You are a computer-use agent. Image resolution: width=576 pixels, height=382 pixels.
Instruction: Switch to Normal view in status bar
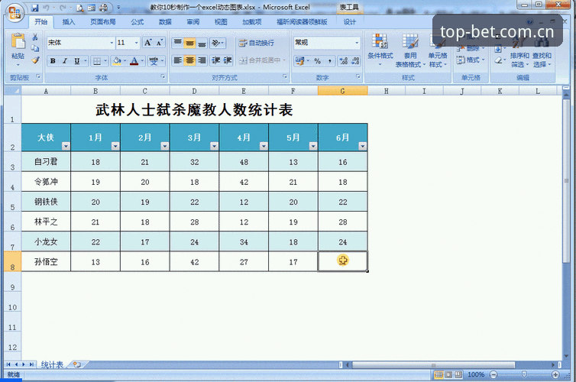pyautogui.click(x=438, y=374)
